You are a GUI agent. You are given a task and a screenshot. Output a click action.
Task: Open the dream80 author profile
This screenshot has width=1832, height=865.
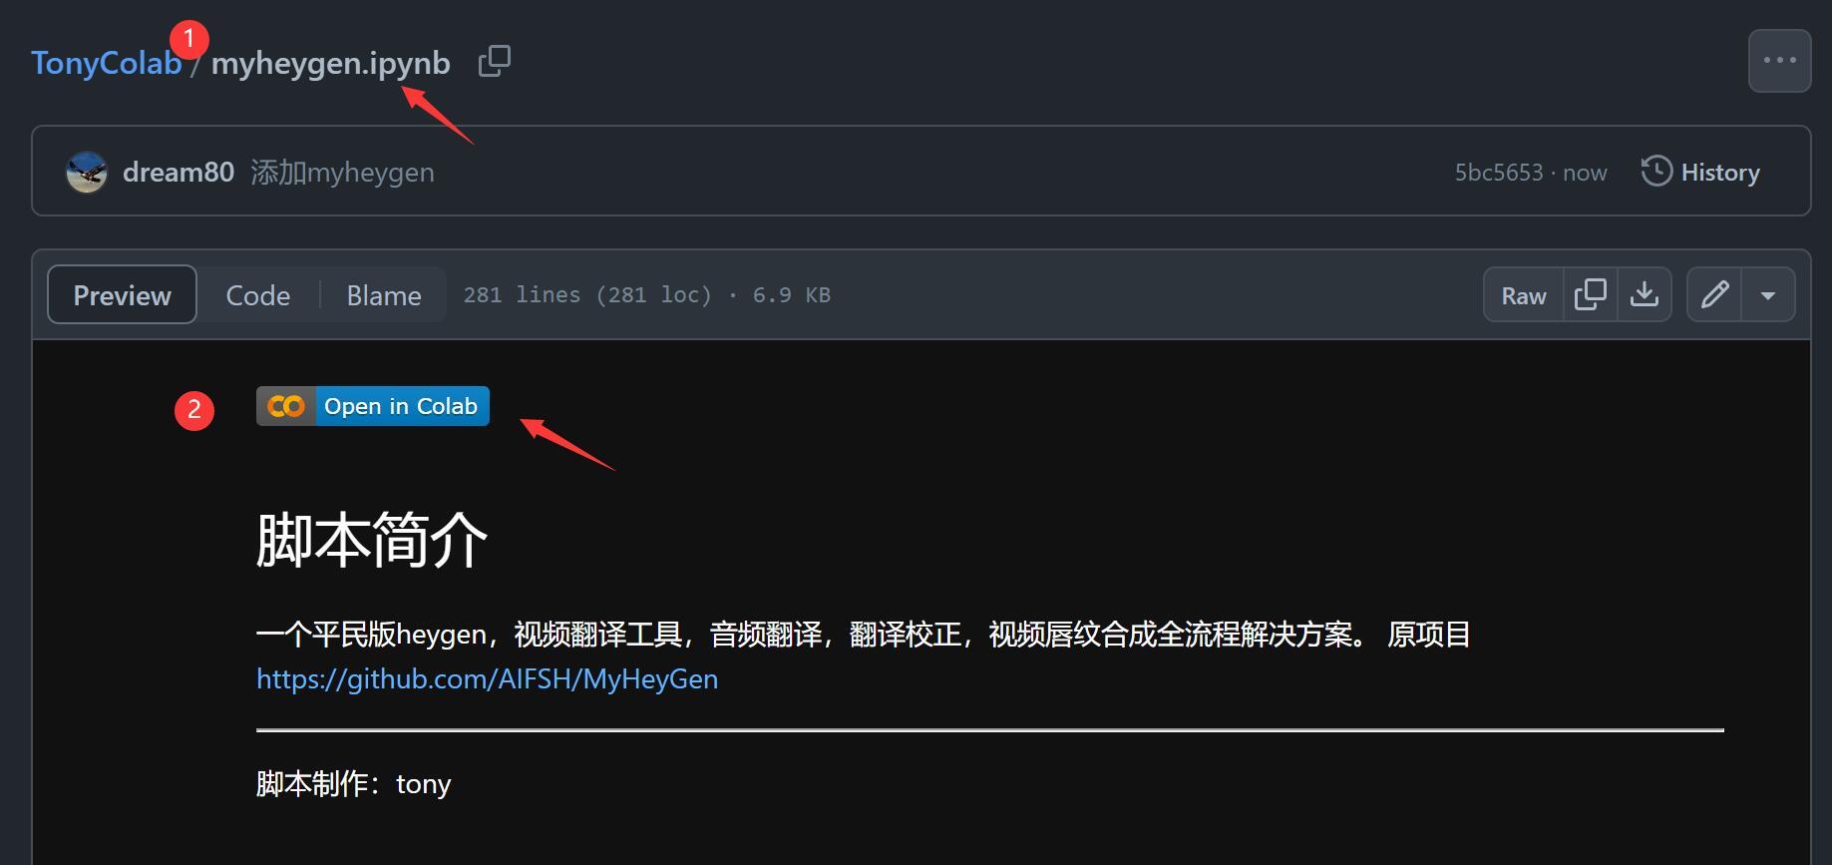(179, 172)
